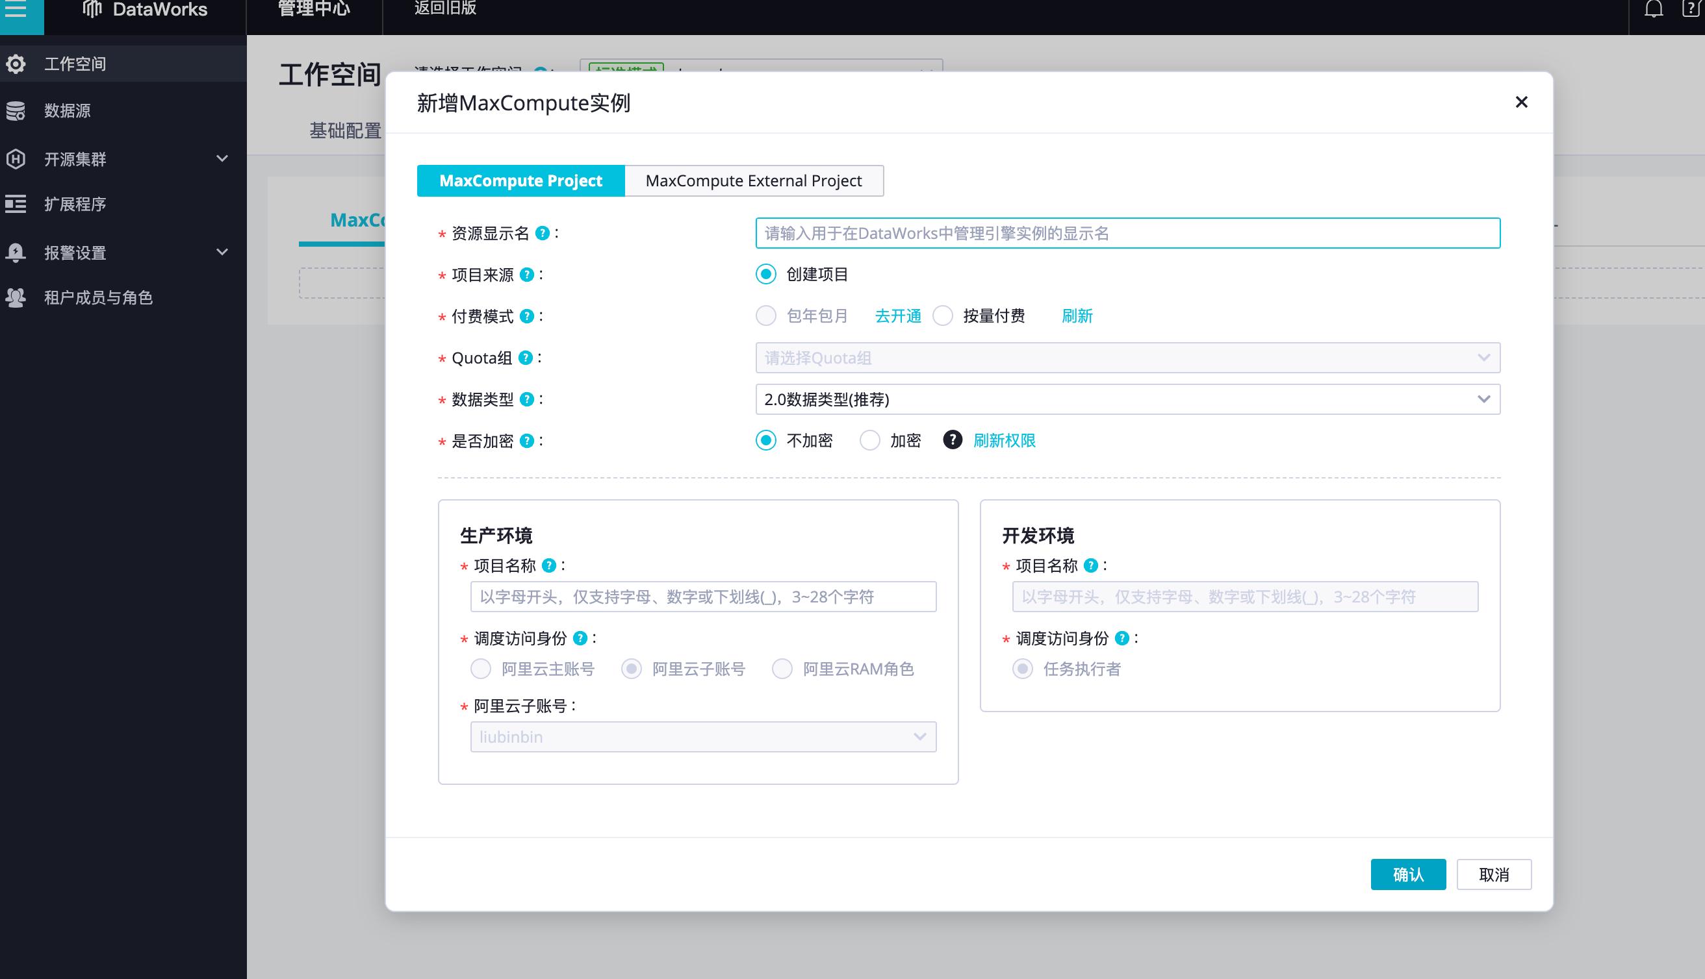
Task: Select the 按量付费 radio button
Action: 943,316
